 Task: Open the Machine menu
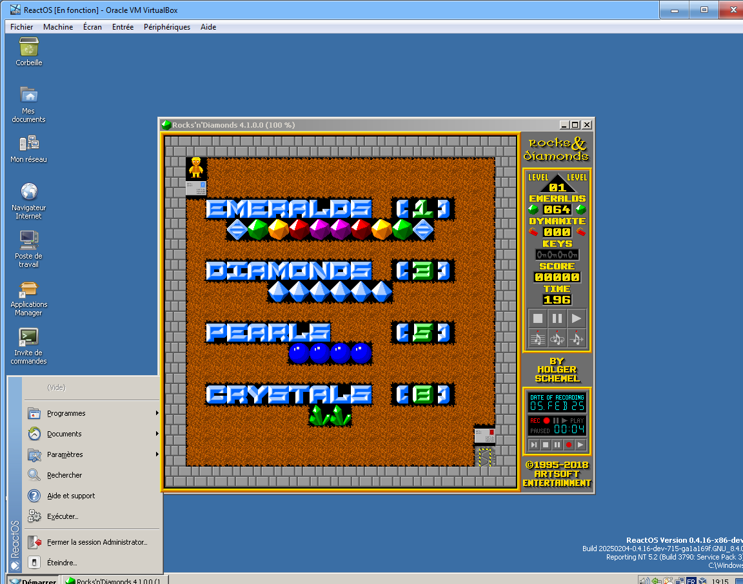[x=58, y=27]
